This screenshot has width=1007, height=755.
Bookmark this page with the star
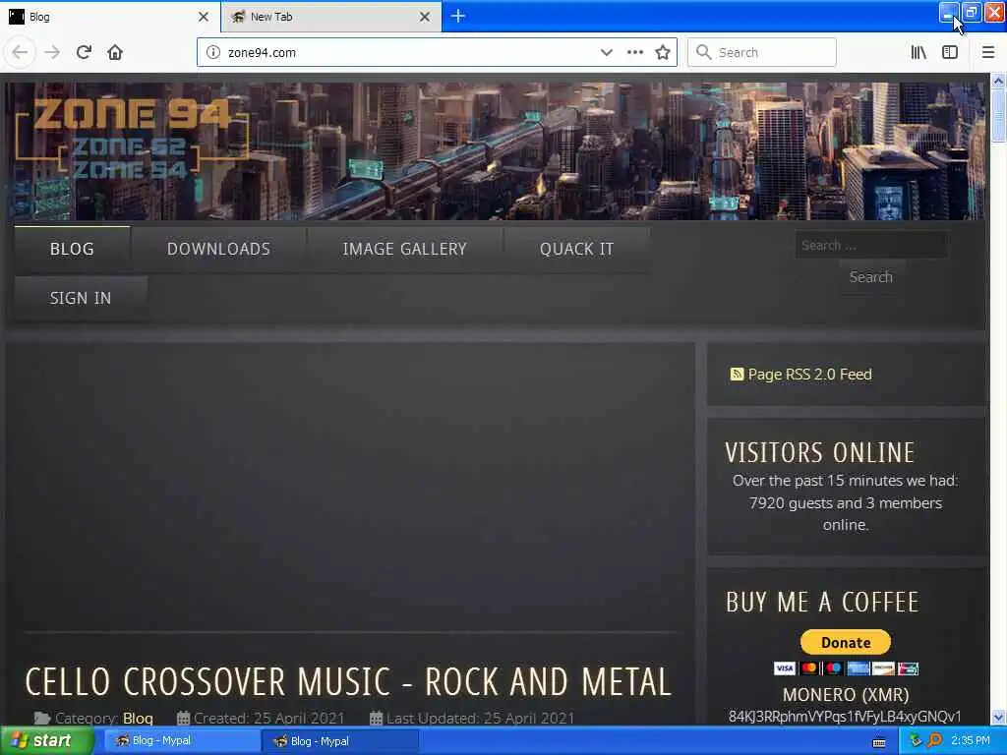[x=663, y=52]
